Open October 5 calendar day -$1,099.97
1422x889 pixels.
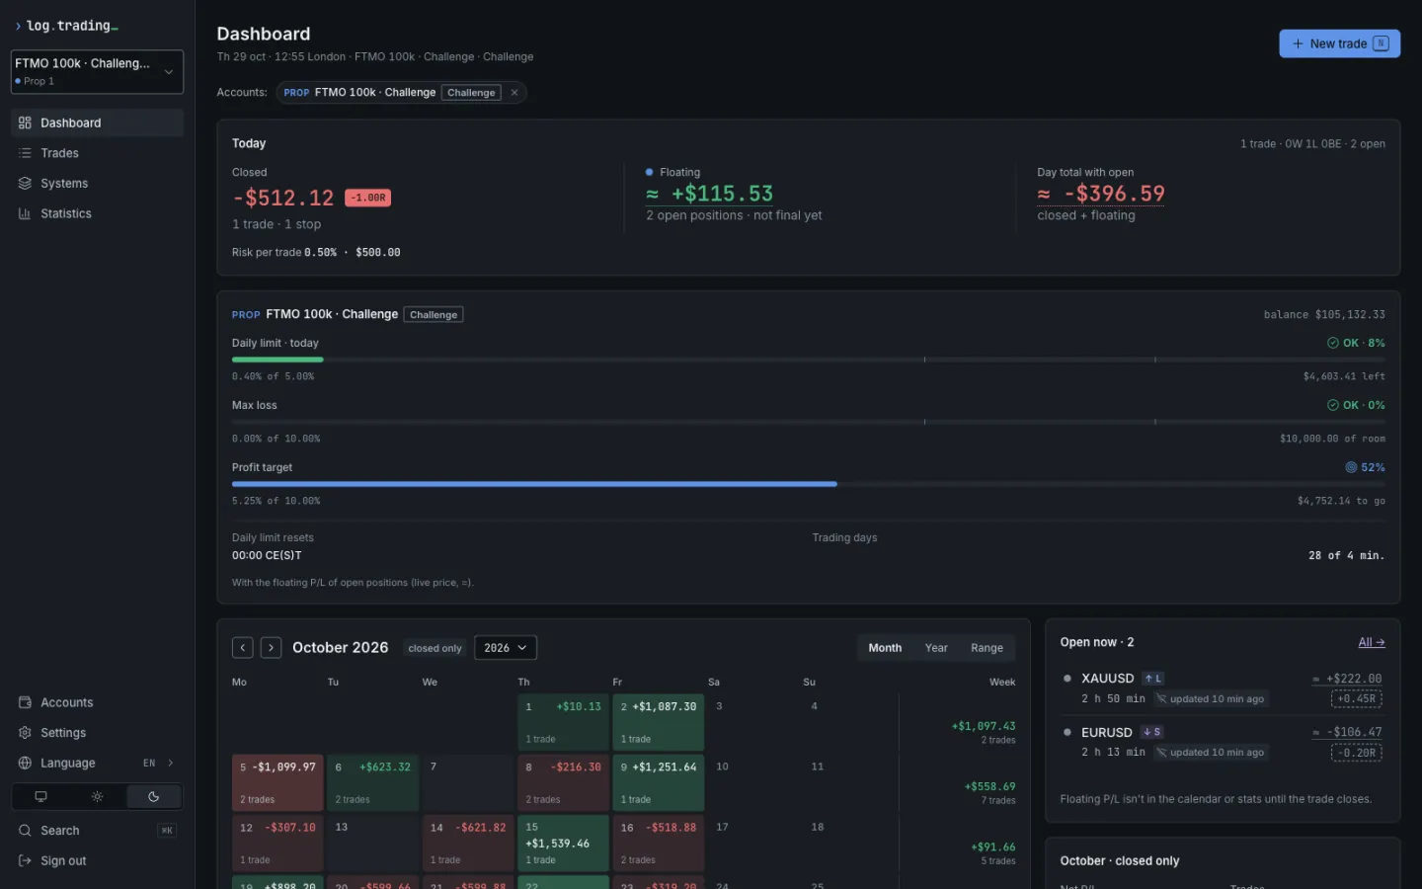coord(277,782)
